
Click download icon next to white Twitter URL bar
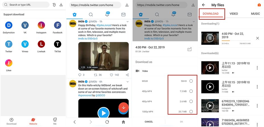point(127,5)
